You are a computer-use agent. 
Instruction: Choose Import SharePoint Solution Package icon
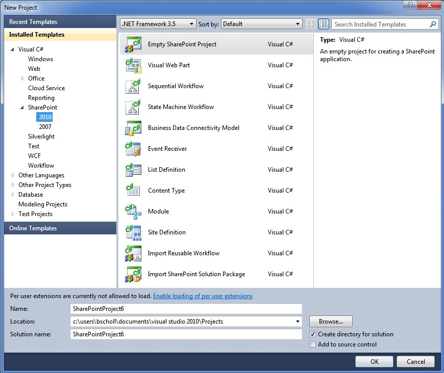pos(133,274)
